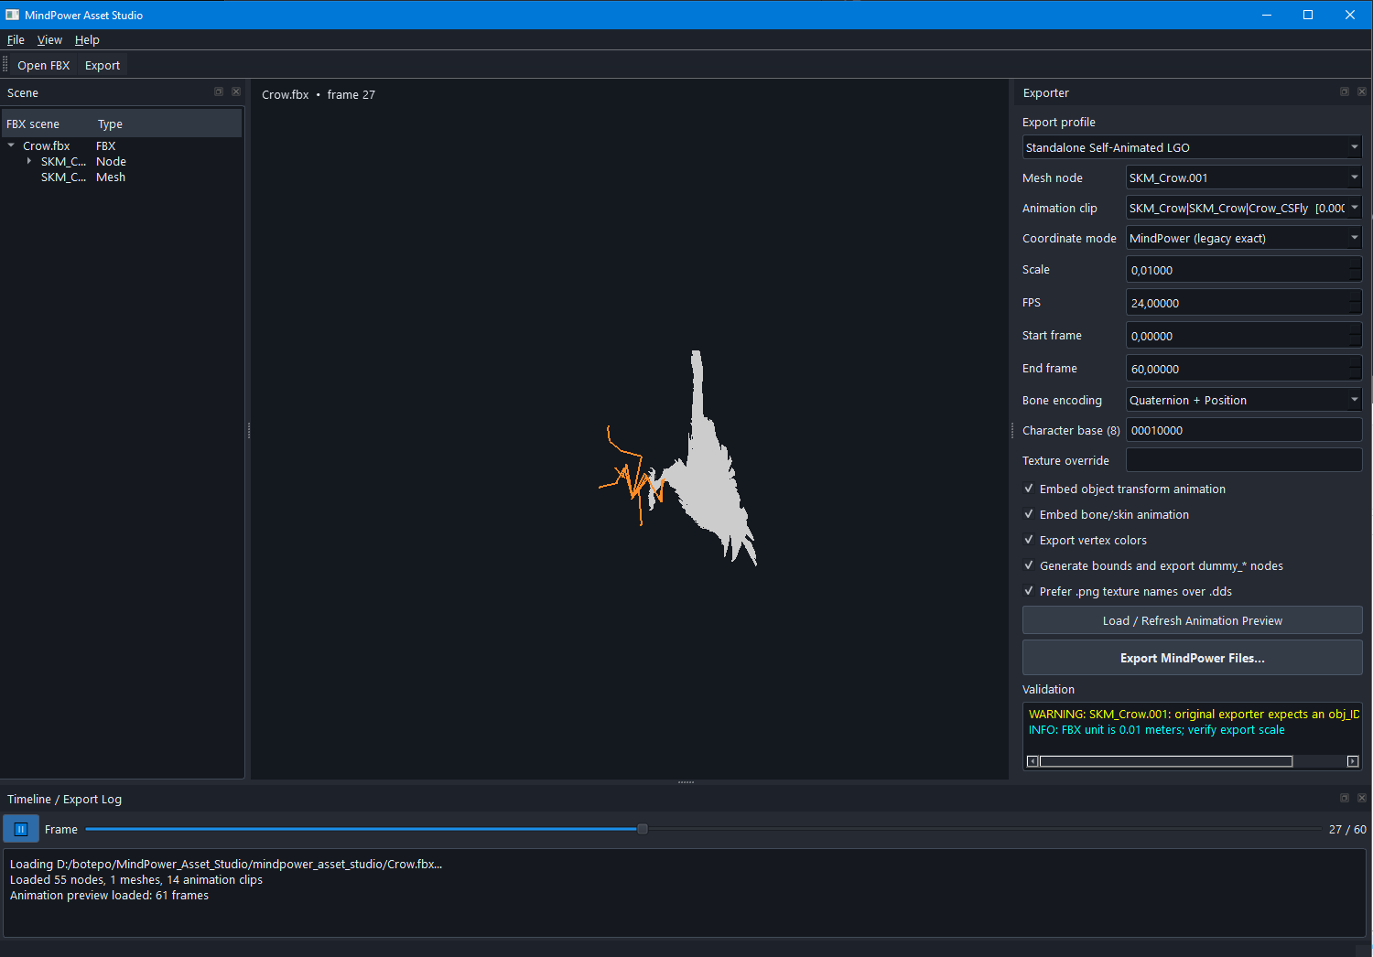Viewport: 1373px width, 957px height.
Task: Click the FPS field stepper
Action: coord(1356,303)
